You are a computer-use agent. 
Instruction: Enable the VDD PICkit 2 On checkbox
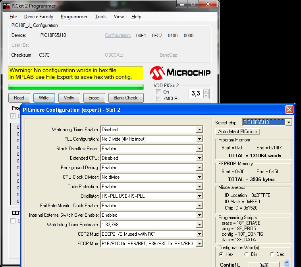[158, 92]
